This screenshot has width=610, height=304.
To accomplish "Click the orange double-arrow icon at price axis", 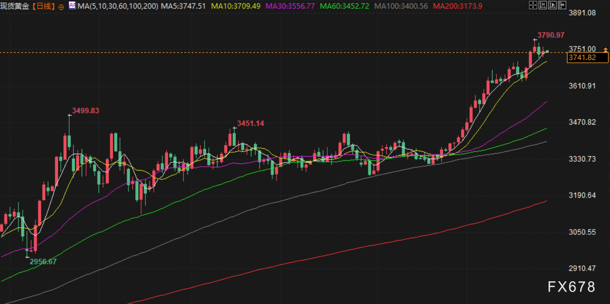I will 605,50.
